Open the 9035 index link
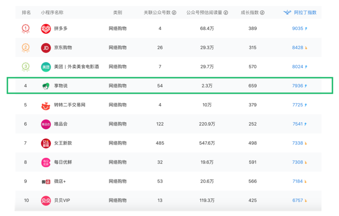 pyautogui.click(x=297, y=28)
